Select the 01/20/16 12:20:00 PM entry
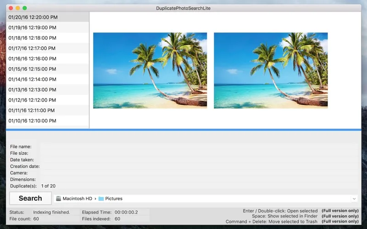This screenshot has height=229, width=367. [x=32, y=17]
